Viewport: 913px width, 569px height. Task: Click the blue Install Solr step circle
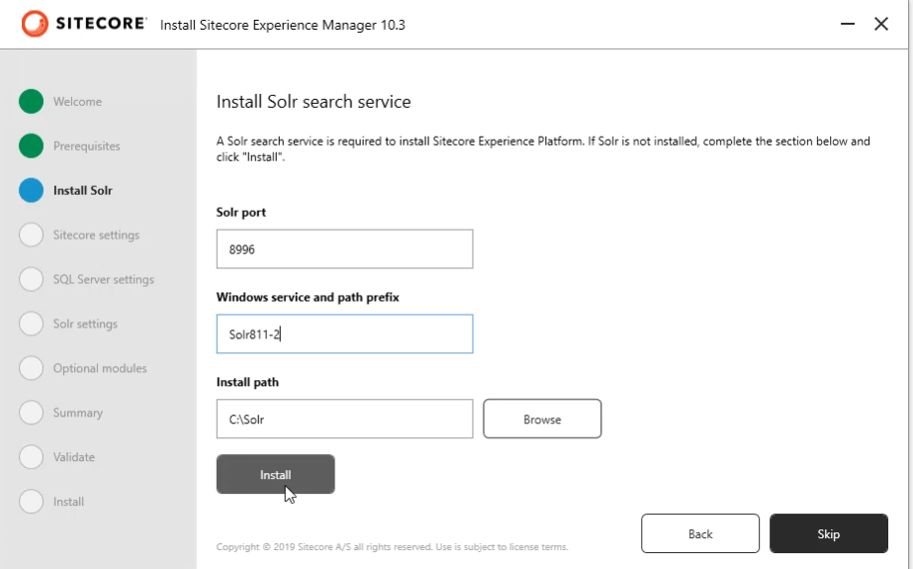tap(31, 191)
